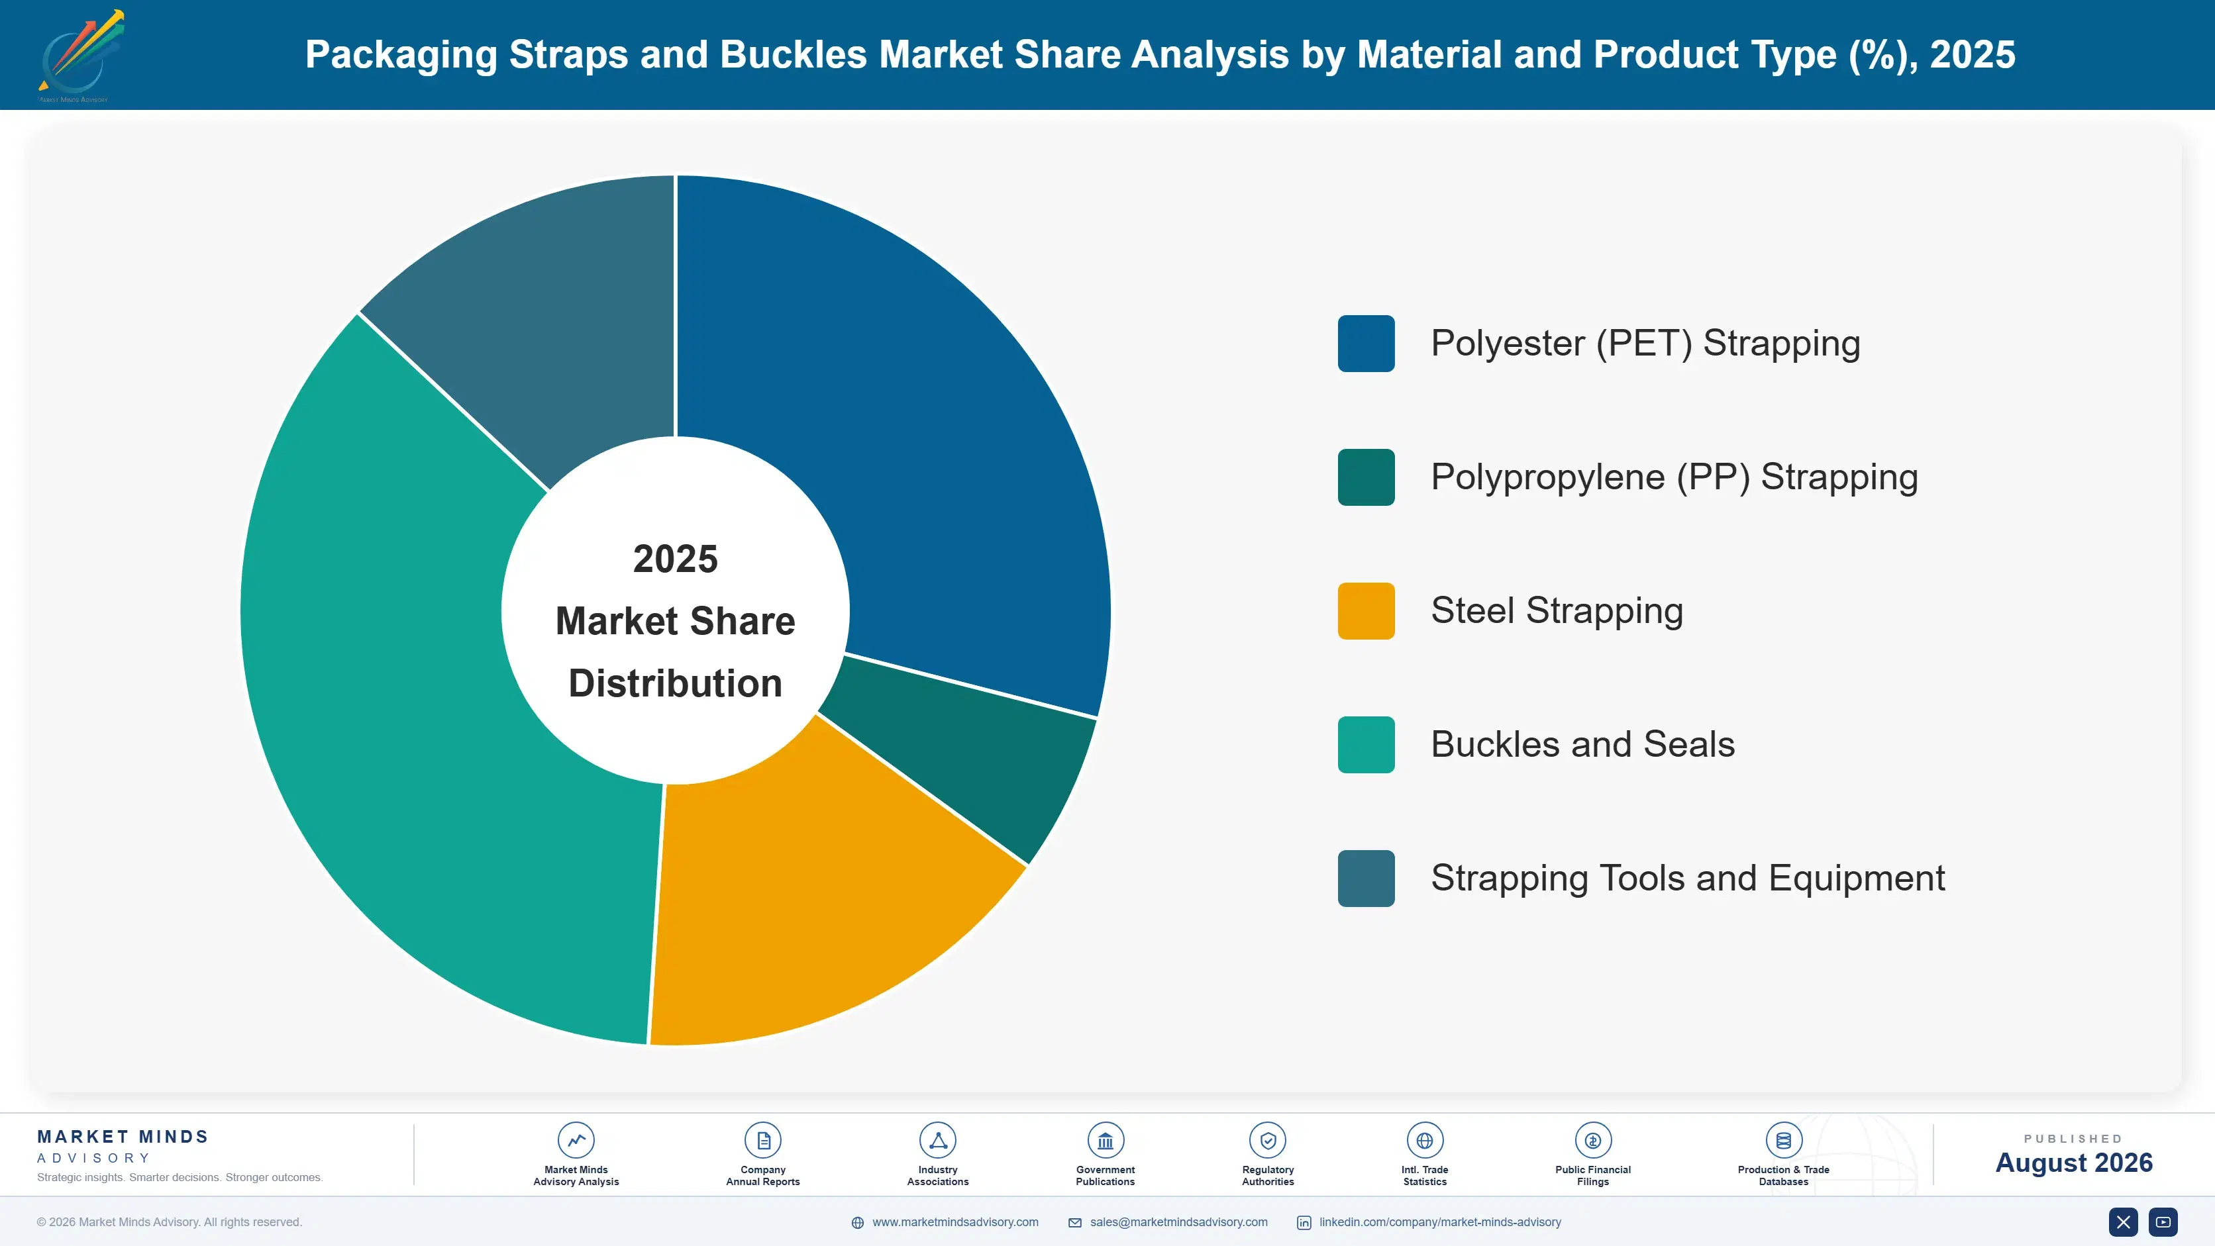Open www.marketmindsadvisory.com link

[x=955, y=1222]
